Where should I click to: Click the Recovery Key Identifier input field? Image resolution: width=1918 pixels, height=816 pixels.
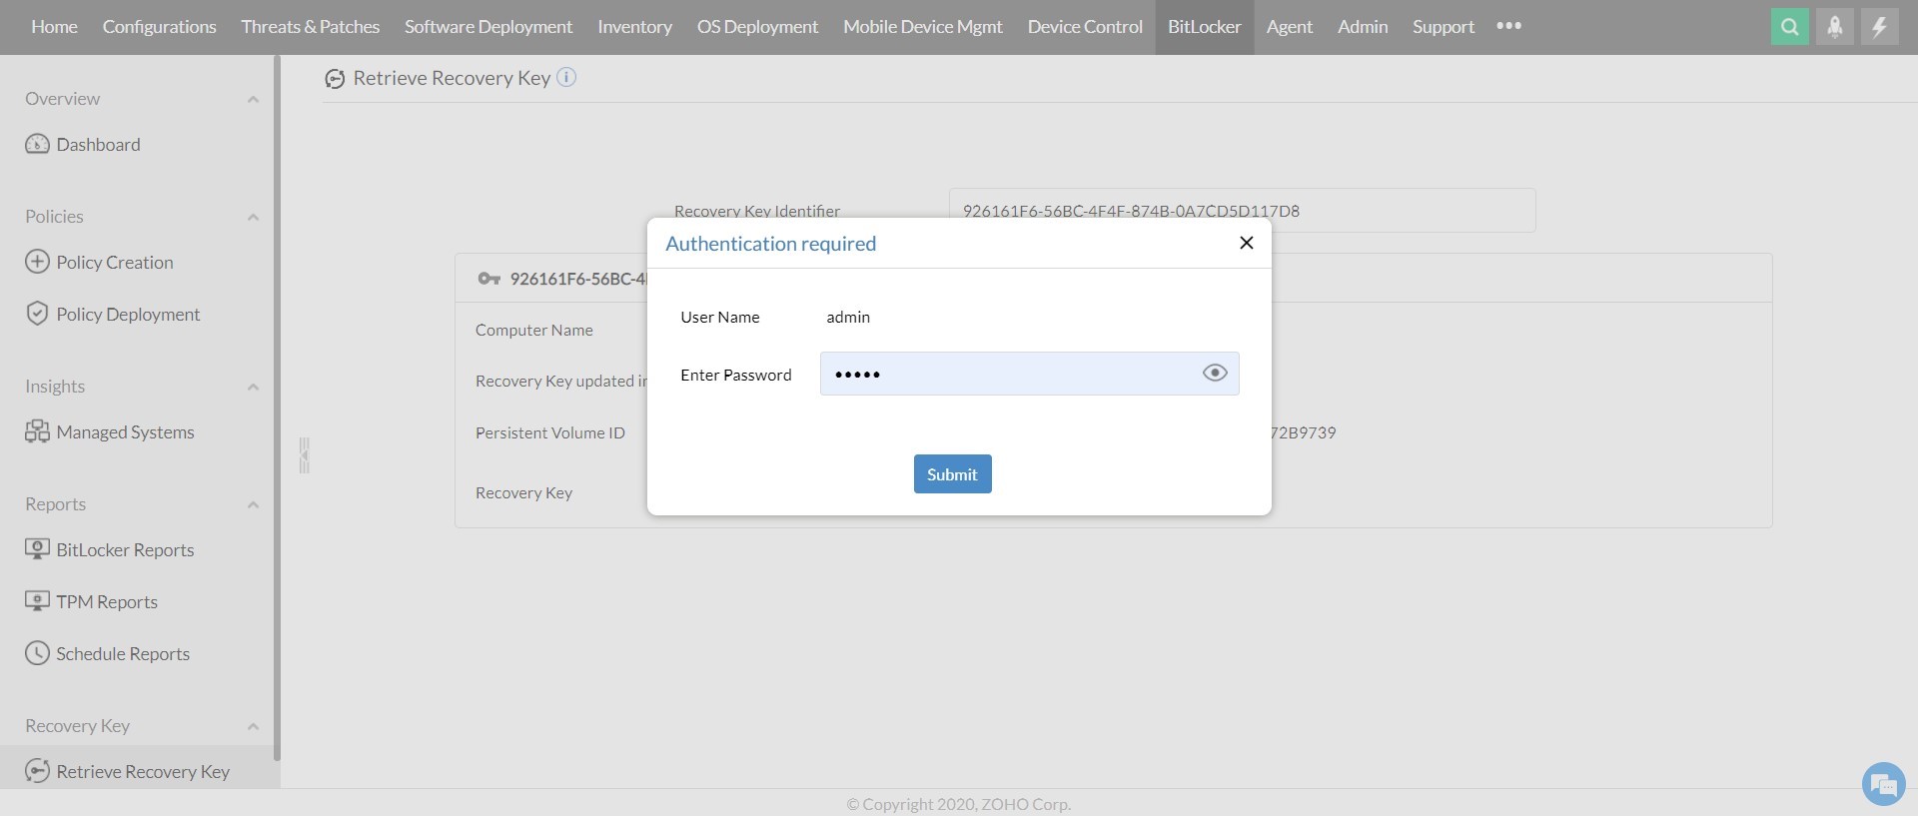point(1242,211)
